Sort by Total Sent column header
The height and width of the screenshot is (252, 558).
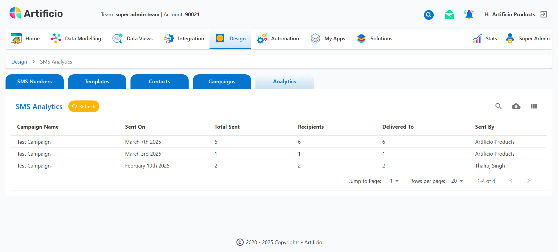[227, 127]
